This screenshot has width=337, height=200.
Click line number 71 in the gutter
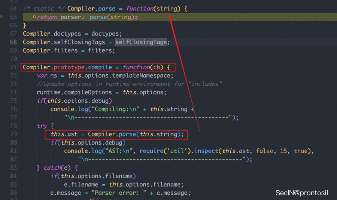(13, 67)
